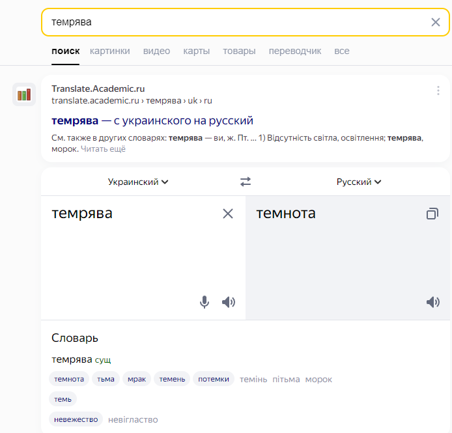Click Читать ещё in the snippet
452x433 pixels.
pos(103,149)
